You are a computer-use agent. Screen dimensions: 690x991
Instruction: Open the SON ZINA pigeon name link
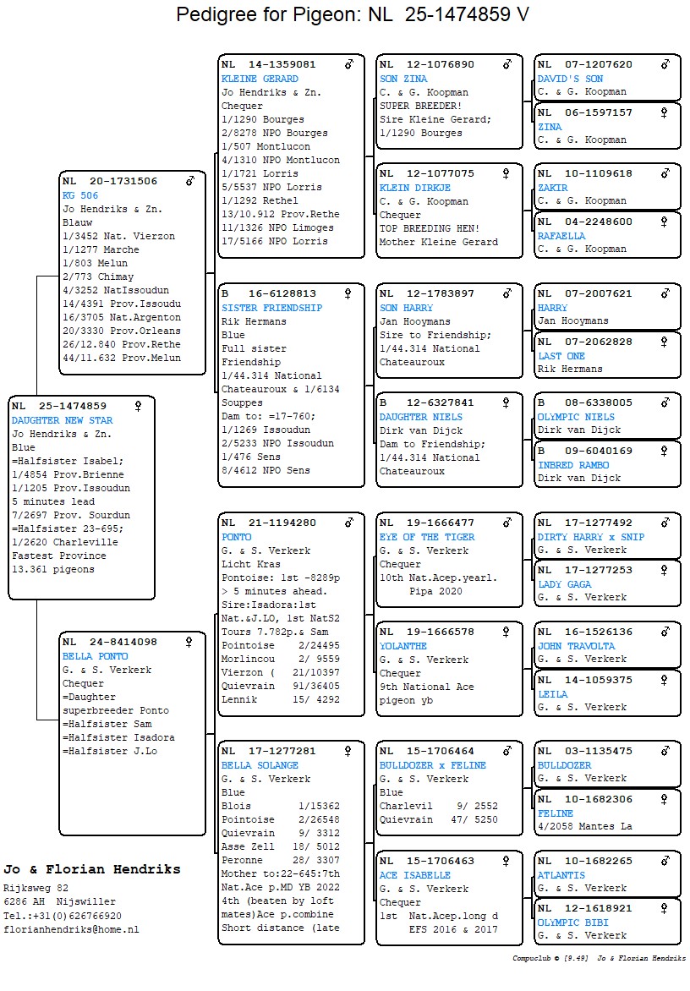pos(403,79)
